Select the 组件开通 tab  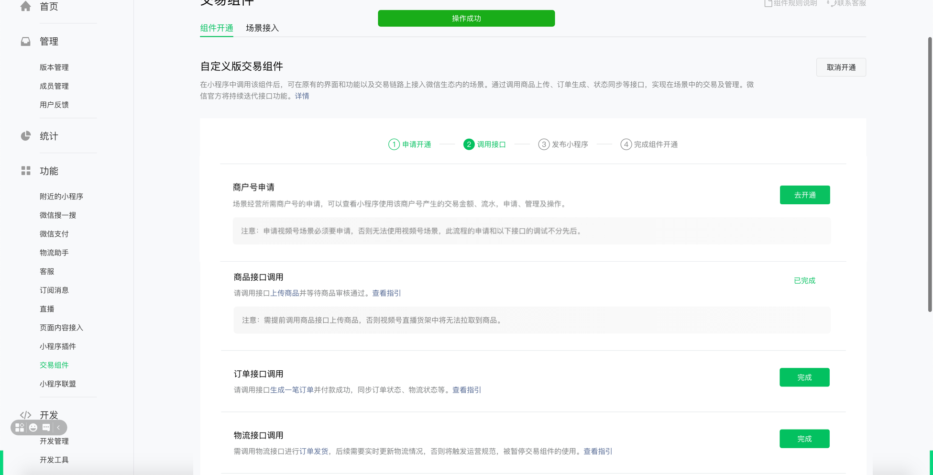pos(216,28)
